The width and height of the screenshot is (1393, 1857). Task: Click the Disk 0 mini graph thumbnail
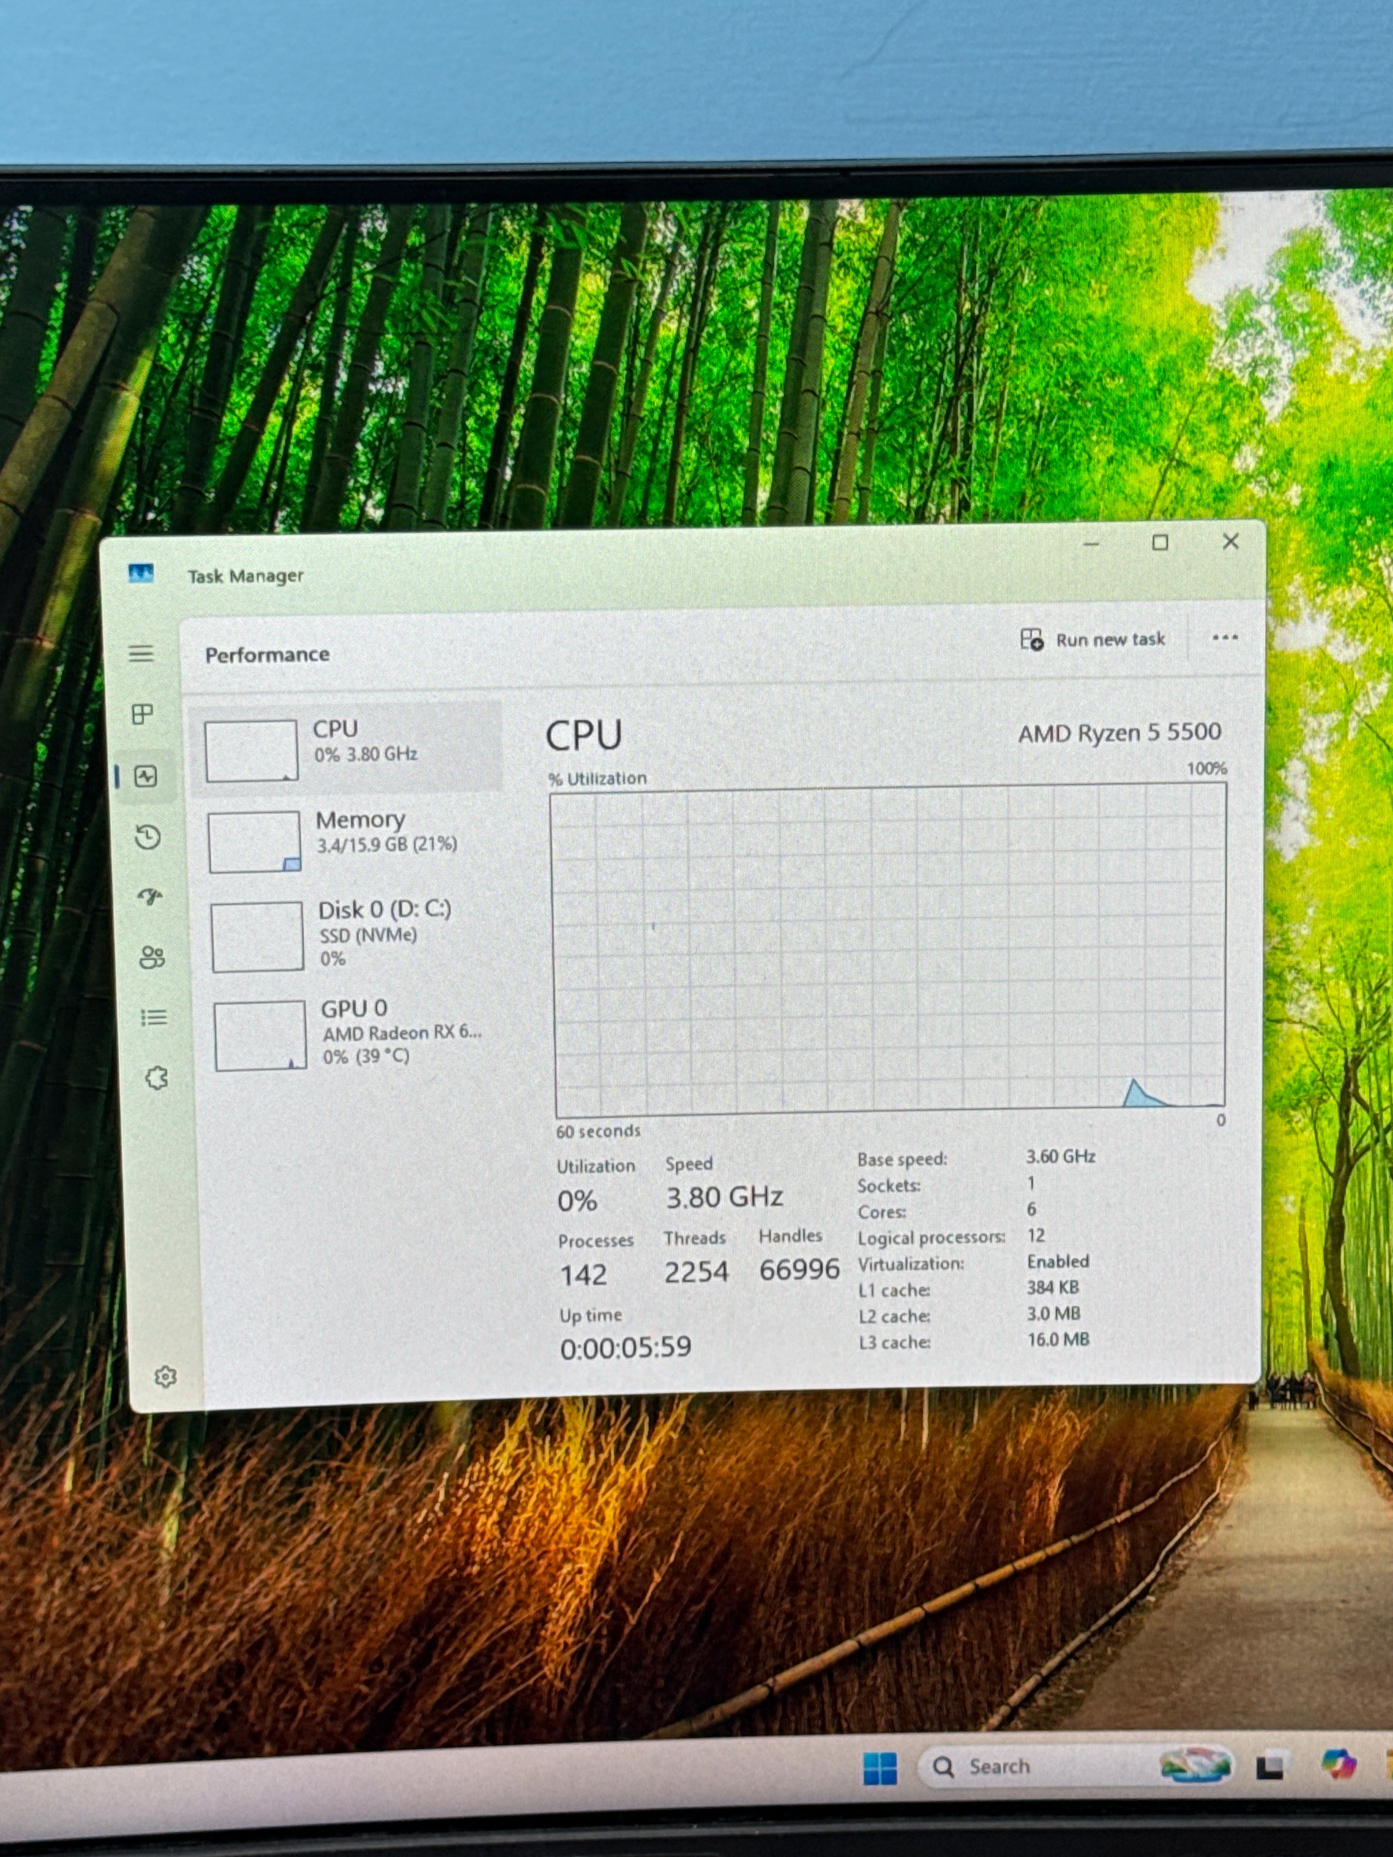click(257, 937)
